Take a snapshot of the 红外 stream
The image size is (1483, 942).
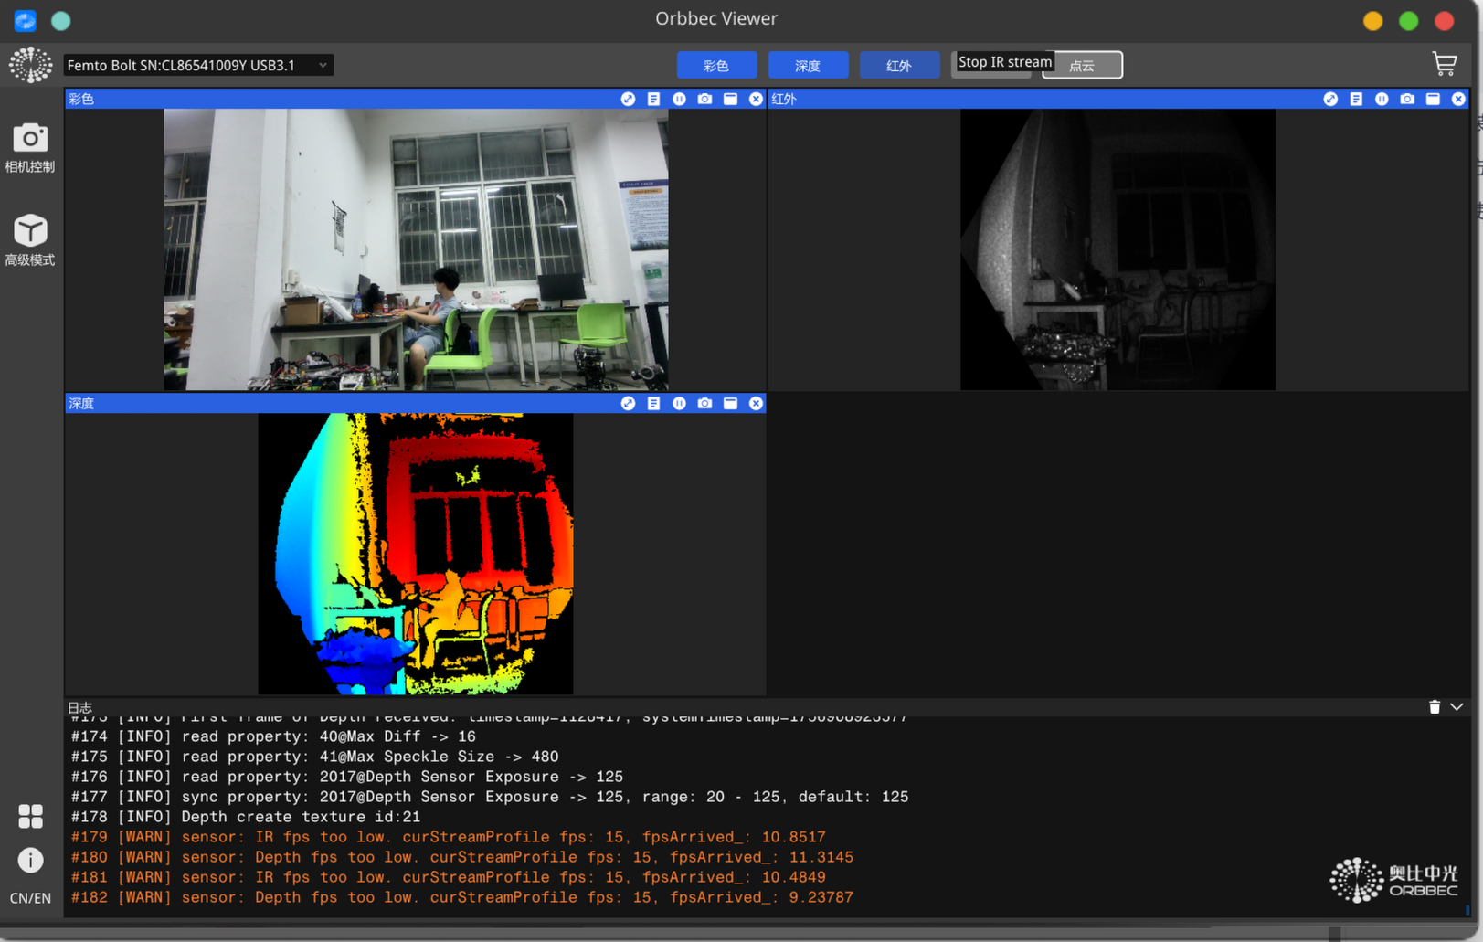point(1407,99)
